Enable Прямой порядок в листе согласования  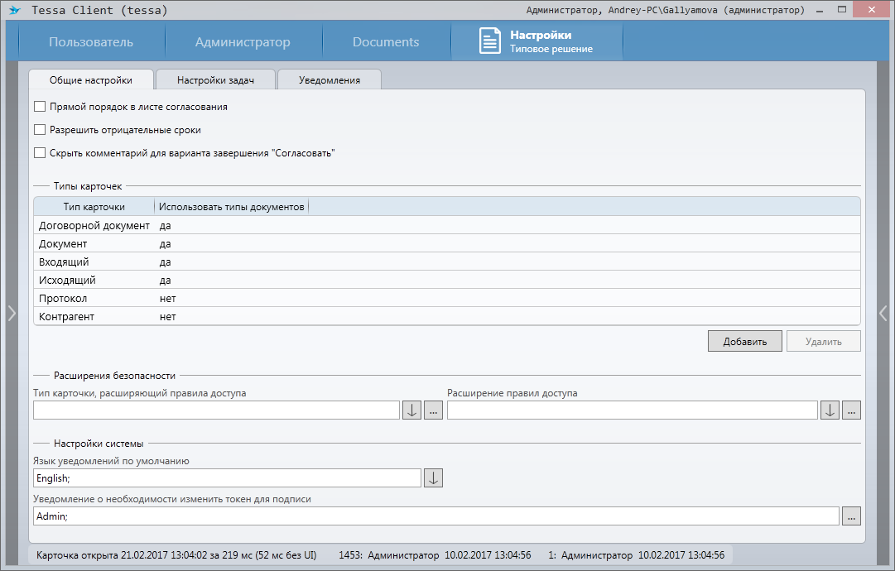point(40,107)
